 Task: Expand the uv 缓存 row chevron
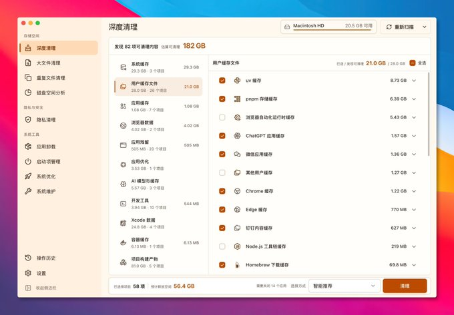pyautogui.click(x=414, y=81)
